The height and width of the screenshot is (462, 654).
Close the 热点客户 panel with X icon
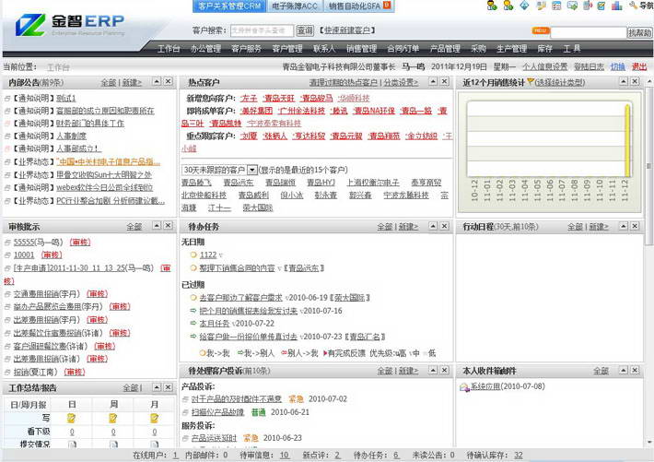click(x=445, y=81)
